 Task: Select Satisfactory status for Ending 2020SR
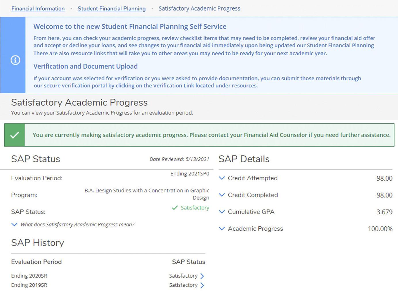[x=183, y=276]
